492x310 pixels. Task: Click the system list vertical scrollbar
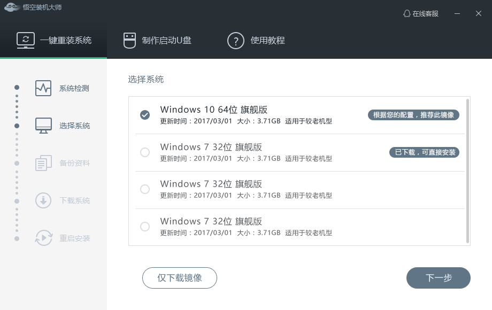tap(468, 170)
